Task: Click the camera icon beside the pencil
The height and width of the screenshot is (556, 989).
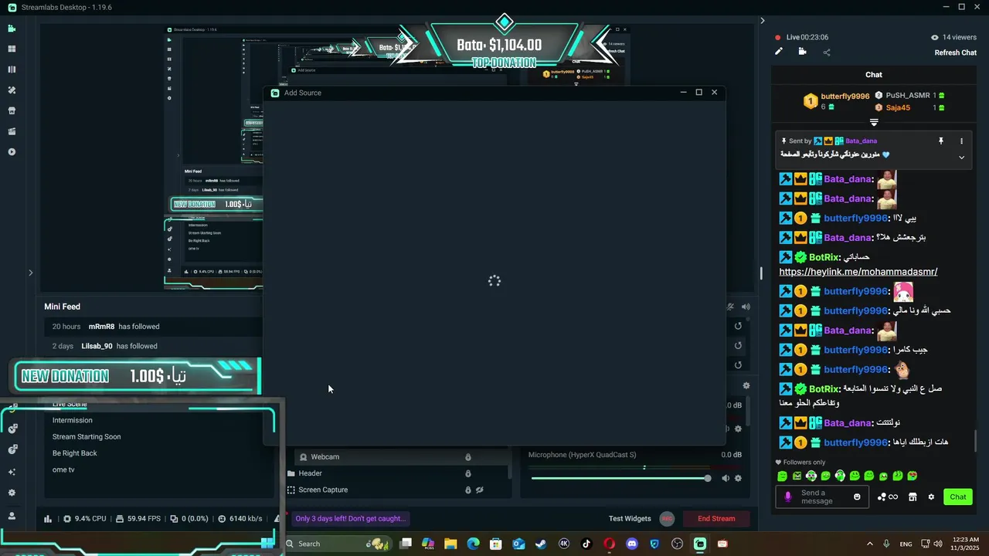Action: tap(802, 52)
